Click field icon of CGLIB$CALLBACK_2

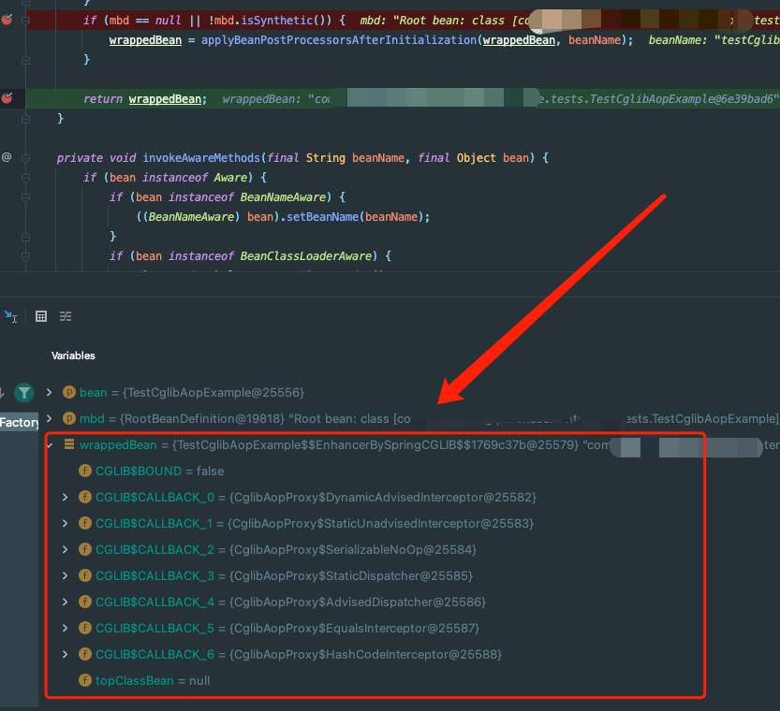click(85, 549)
